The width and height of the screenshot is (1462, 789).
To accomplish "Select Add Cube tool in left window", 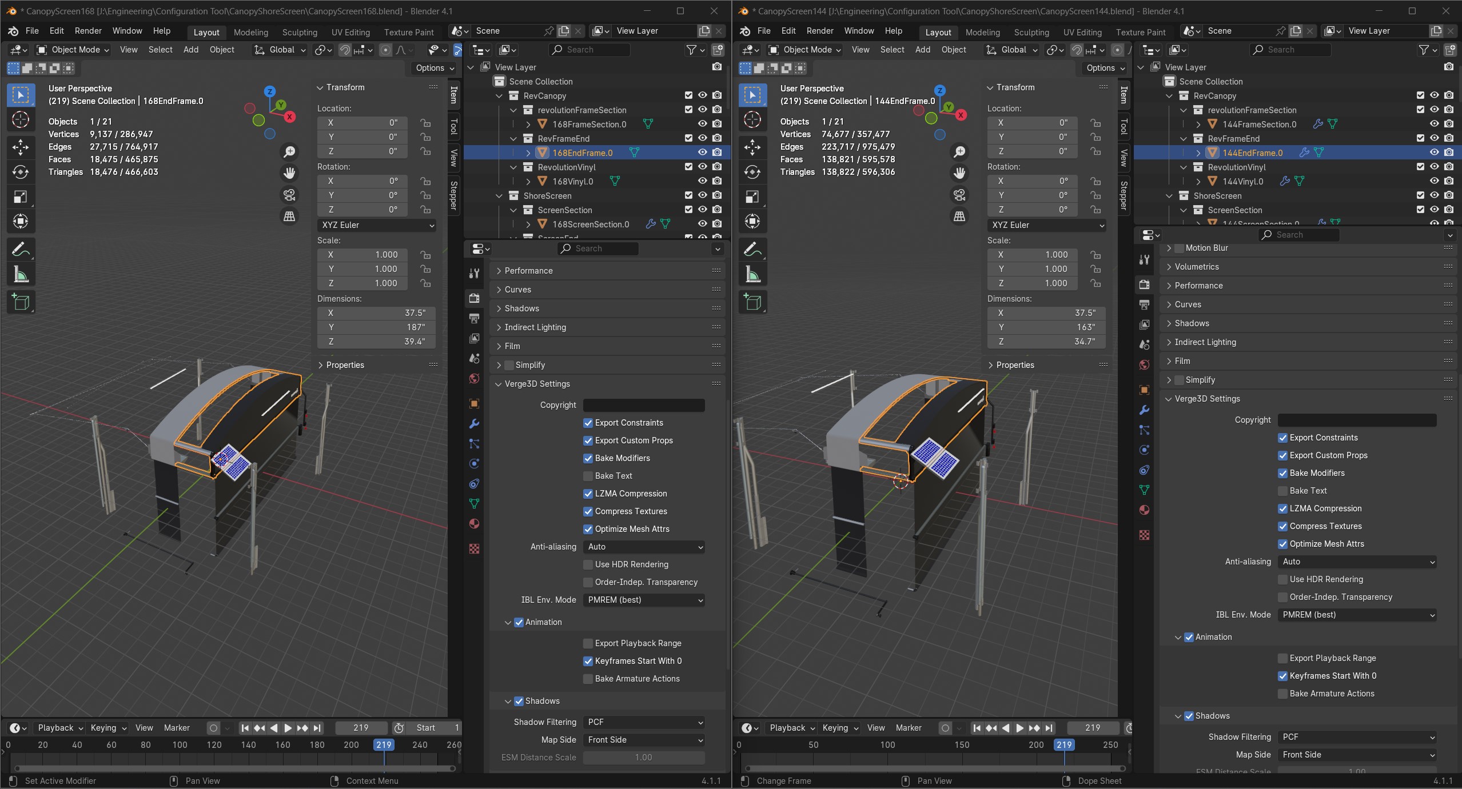I will (x=21, y=302).
